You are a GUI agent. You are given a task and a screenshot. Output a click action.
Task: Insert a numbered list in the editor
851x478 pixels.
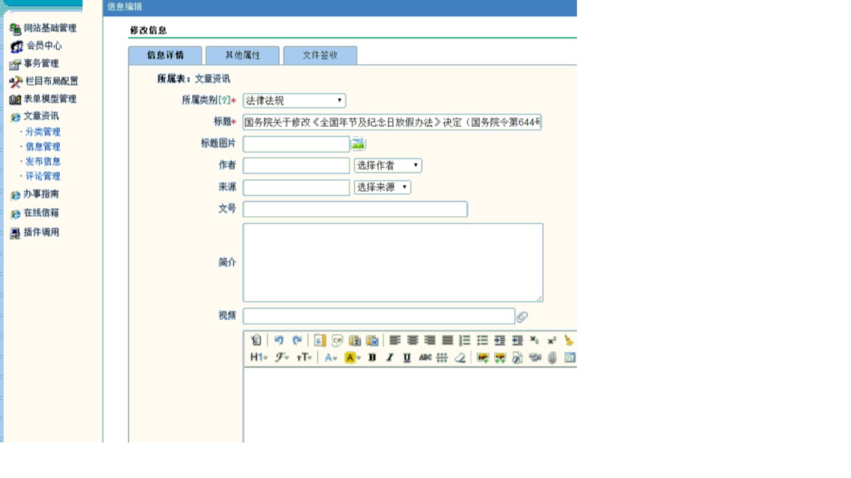(x=465, y=340)
